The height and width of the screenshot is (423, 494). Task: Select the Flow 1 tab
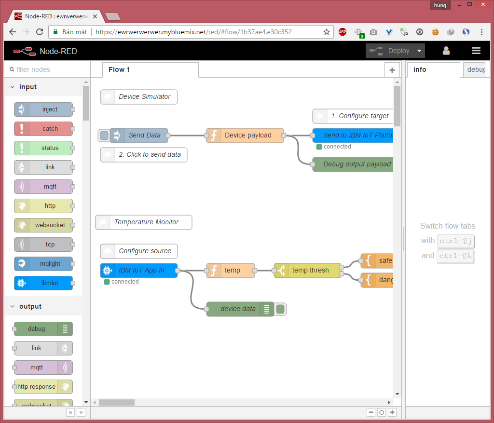coord(119,70)
